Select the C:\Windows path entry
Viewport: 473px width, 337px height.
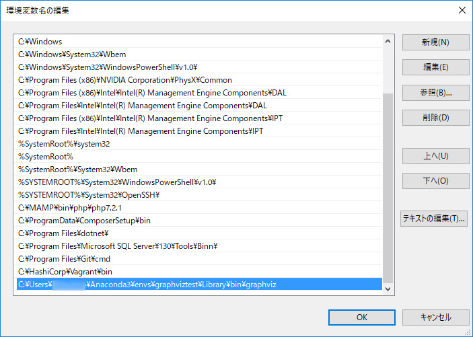pos(40,42)
